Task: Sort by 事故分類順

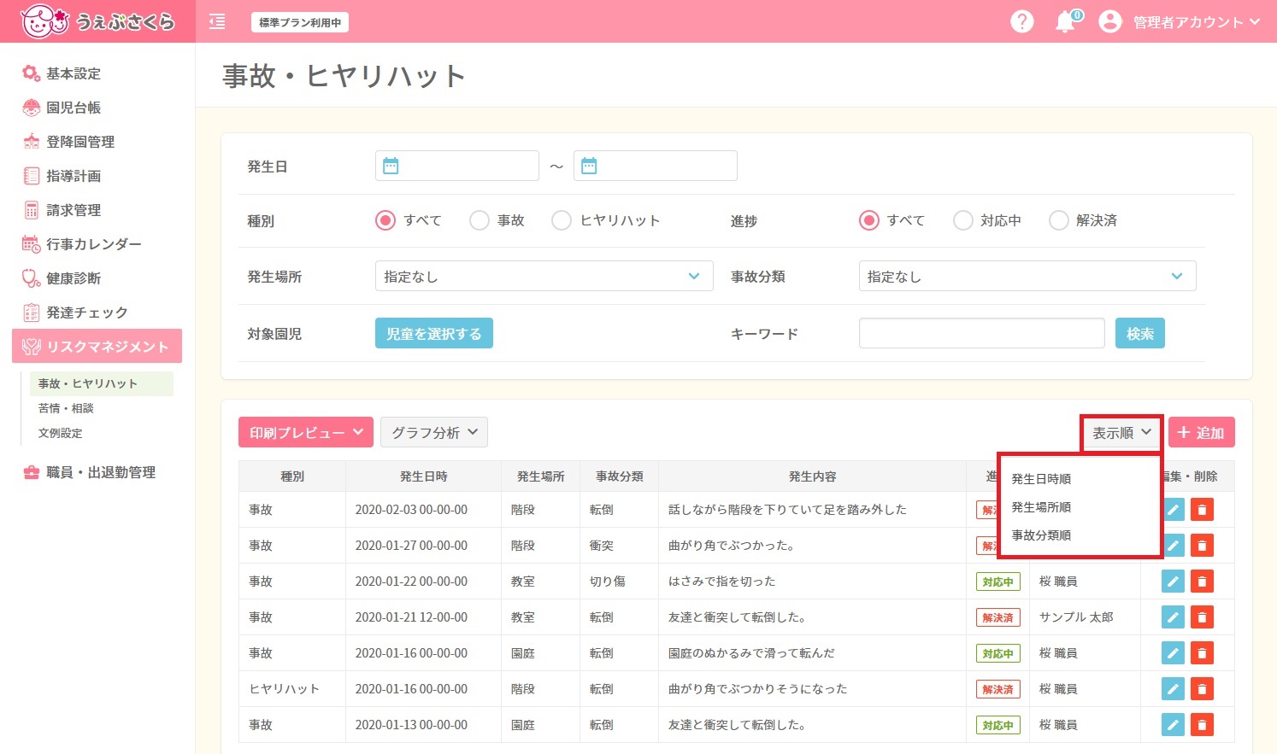Action: coord(1041,535)
